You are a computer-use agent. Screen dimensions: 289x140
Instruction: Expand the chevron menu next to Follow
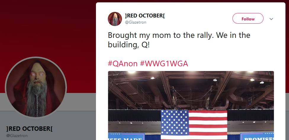(x=271, y=19)
